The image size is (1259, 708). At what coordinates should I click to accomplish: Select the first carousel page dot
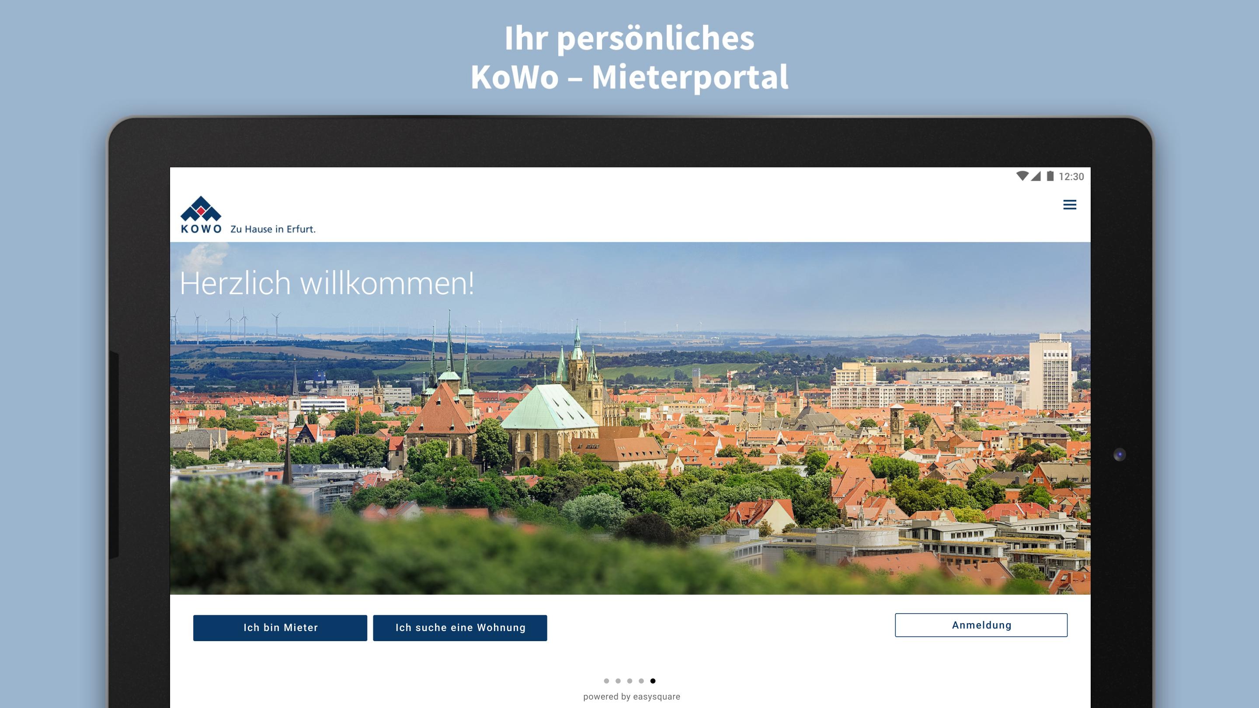(606, 680)
